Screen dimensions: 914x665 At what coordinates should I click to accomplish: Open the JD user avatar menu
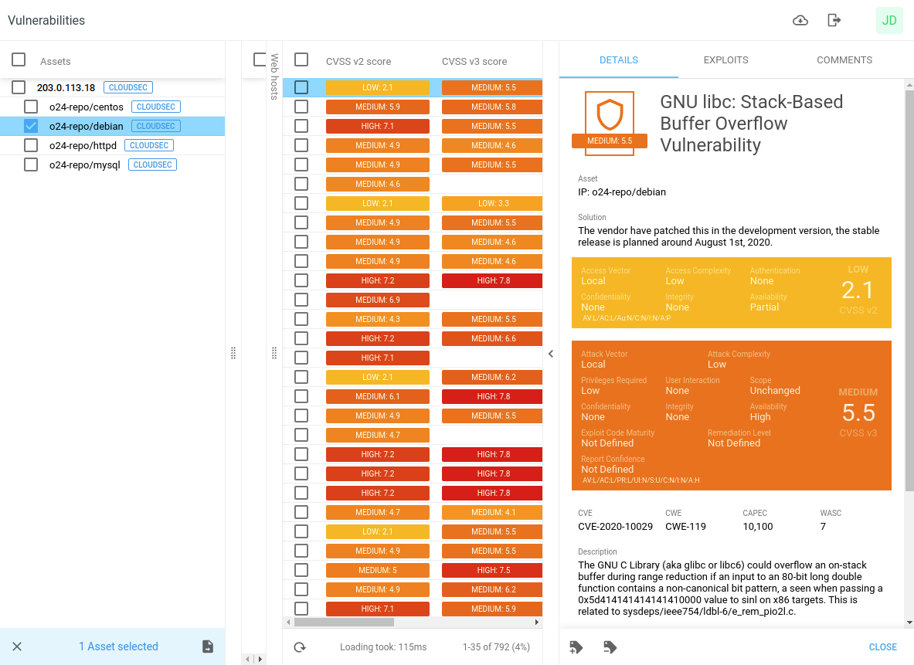pyautogui.click(x=889, y=20)
